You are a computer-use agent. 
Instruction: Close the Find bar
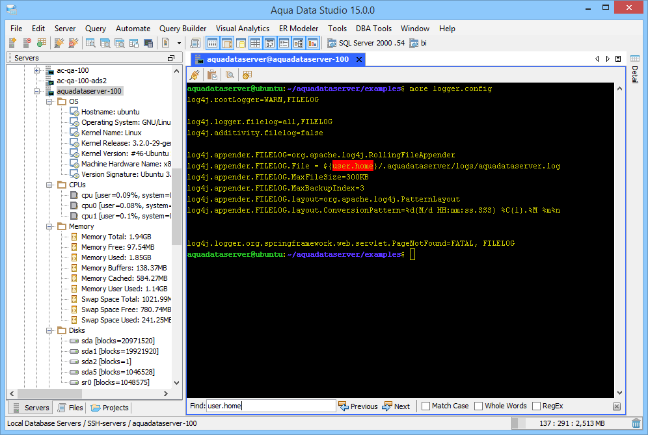[x=617, y=406]
